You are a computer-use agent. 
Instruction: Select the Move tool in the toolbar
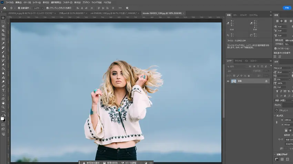click(3, 17)
